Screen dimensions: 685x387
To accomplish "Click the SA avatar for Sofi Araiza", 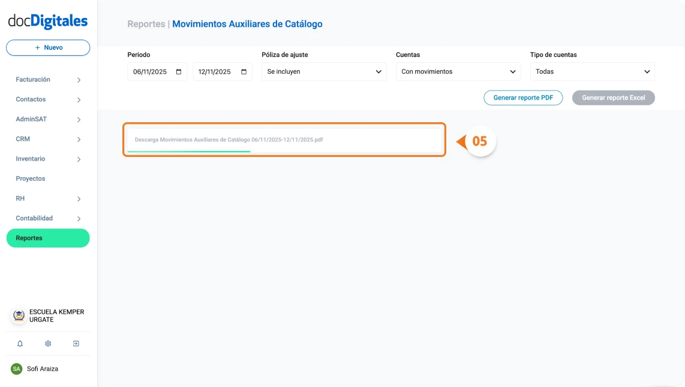I will pyautogui.click(x=17, y=369).
